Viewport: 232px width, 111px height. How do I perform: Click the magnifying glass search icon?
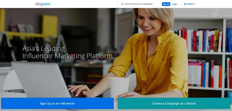click(122, 4)
